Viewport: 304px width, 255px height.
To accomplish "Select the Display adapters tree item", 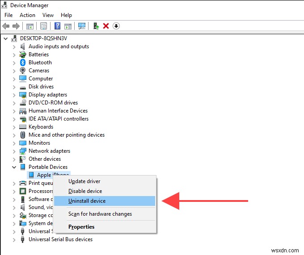I will (47, 95).
